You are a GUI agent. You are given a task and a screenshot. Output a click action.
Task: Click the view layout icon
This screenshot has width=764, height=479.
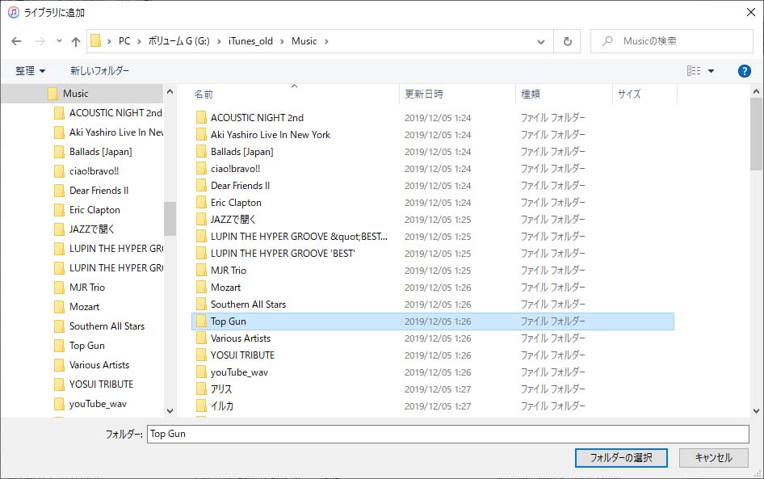click(693, 71)
